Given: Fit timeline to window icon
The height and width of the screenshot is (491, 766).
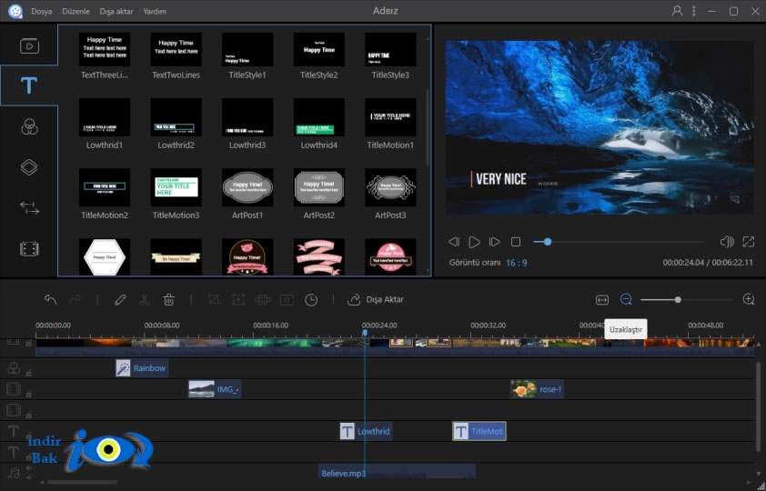Looking at the screenshot, I should point(602,300).
